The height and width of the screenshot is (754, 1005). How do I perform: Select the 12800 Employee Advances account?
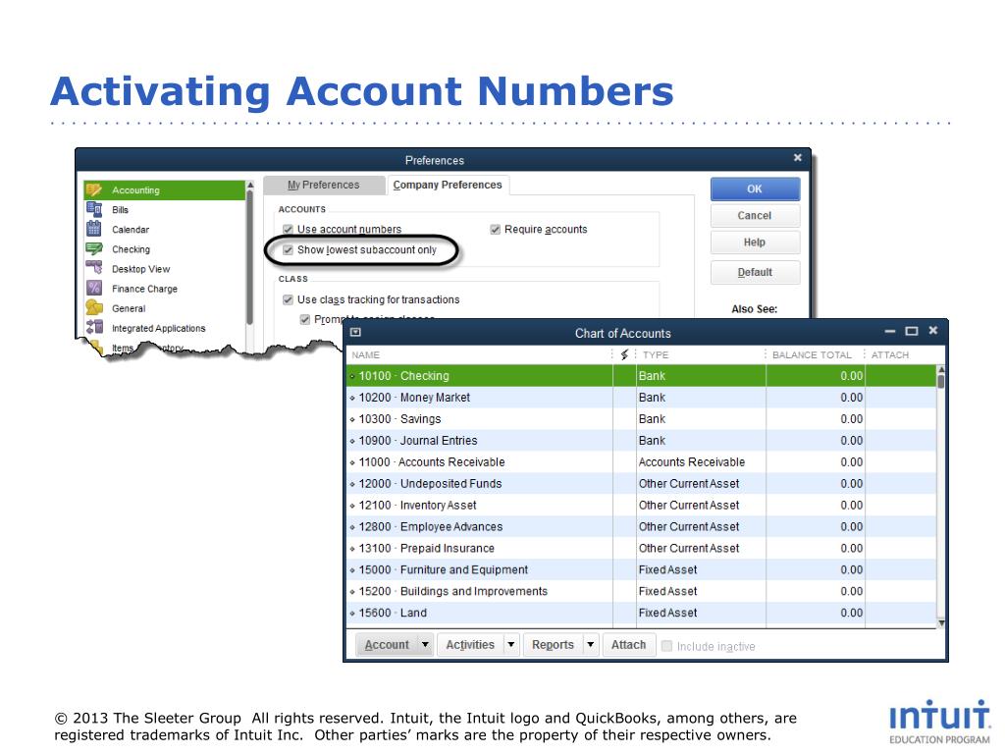[641, 526]
